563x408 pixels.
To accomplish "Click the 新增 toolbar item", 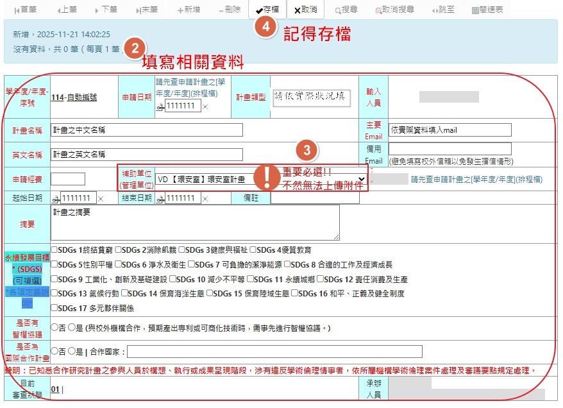I will pos(188,10).
